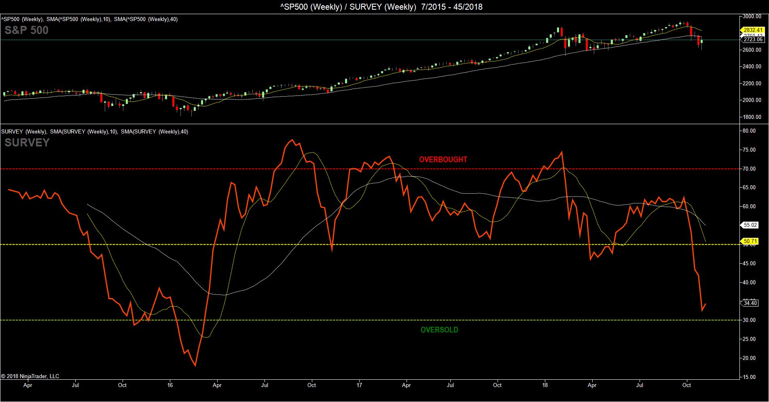
Task: Click 30.00 on the survey axis
Action: (x=749, y=320)
